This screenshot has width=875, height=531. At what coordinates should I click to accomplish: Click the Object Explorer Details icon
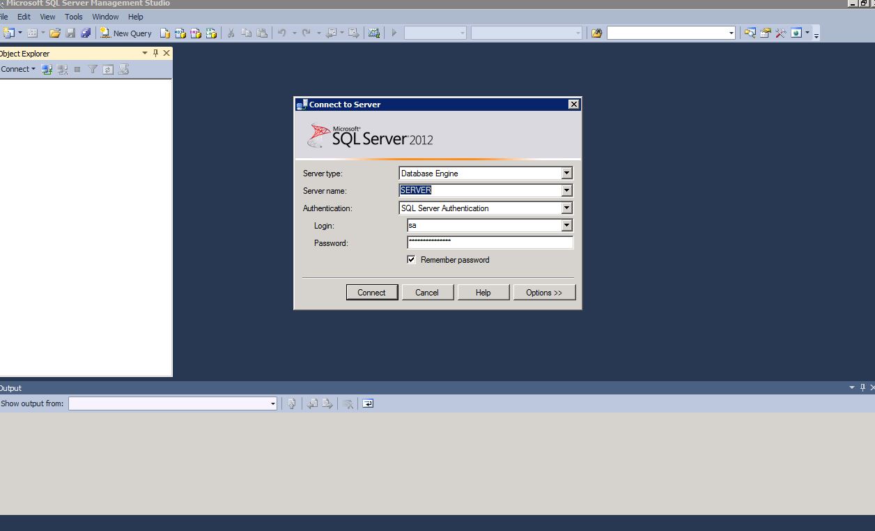point(123,70)
